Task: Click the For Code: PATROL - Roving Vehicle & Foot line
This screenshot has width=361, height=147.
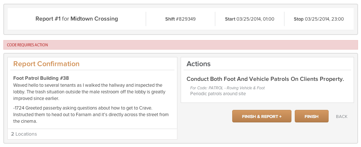Action: (x=227, y=88)
